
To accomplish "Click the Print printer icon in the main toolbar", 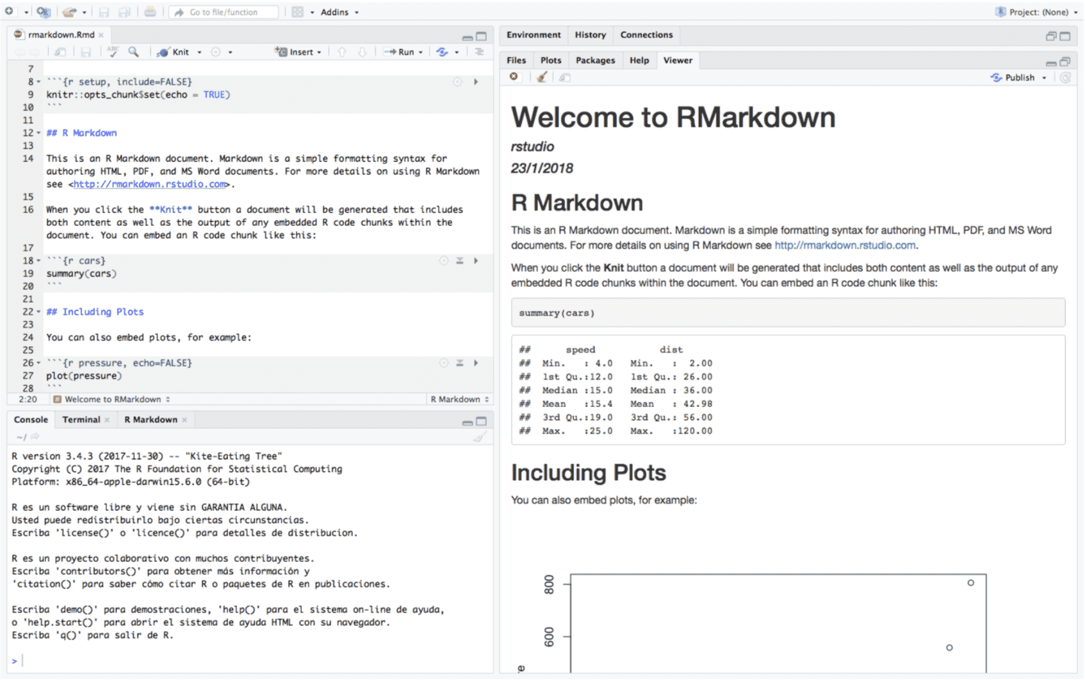I will tap(150, 12).
